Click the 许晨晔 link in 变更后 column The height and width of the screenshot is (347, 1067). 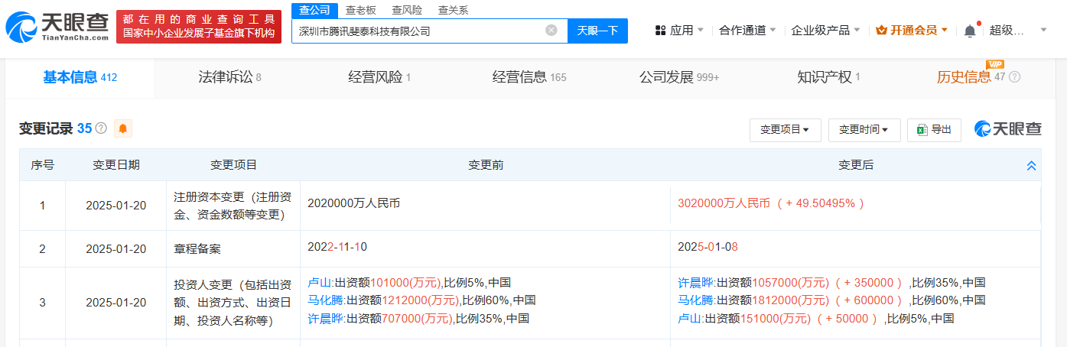(x=696, y=282)
